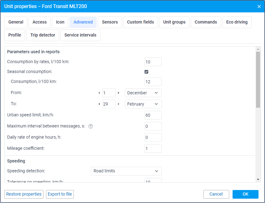Close the Unit properties dialog

tap(259, 6)
